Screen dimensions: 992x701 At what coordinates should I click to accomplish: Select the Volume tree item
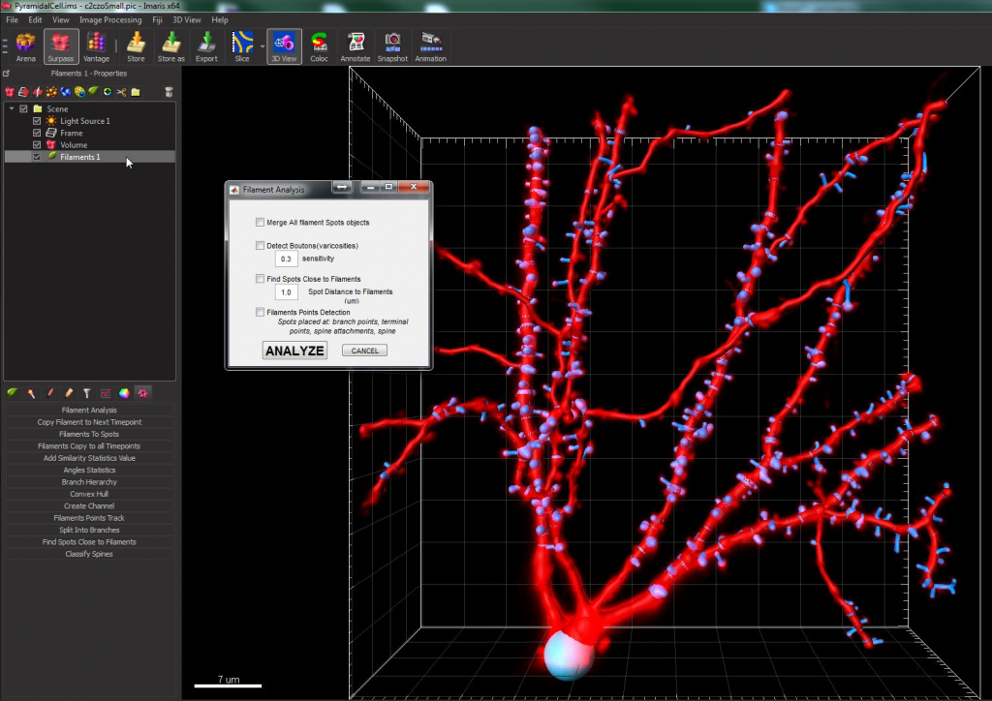tap(74, 145)
